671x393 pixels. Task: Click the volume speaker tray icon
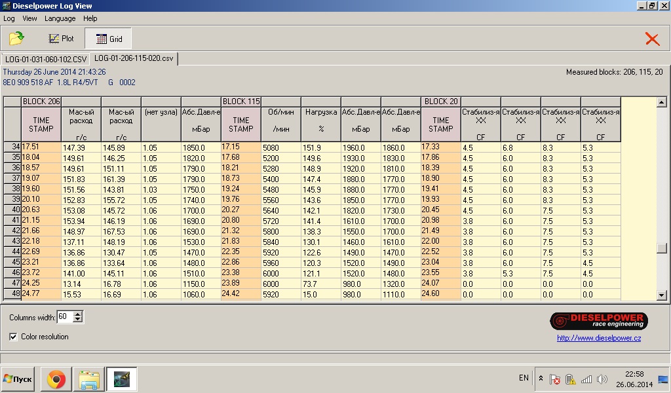pyautogui.click(x=602, y=379)
